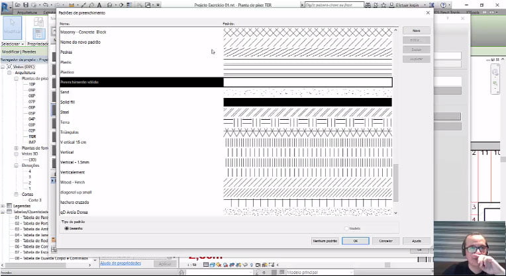The height and width of the screenshot is (276, 506).
Task: Collapse the Vistas 3D node
Action: (x=16, y=154)
